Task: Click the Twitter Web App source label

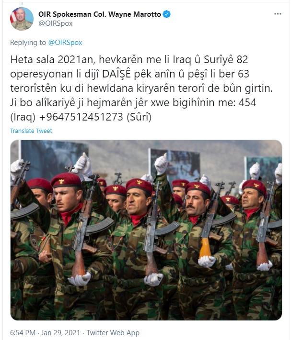Action: [x=113, y=332]
